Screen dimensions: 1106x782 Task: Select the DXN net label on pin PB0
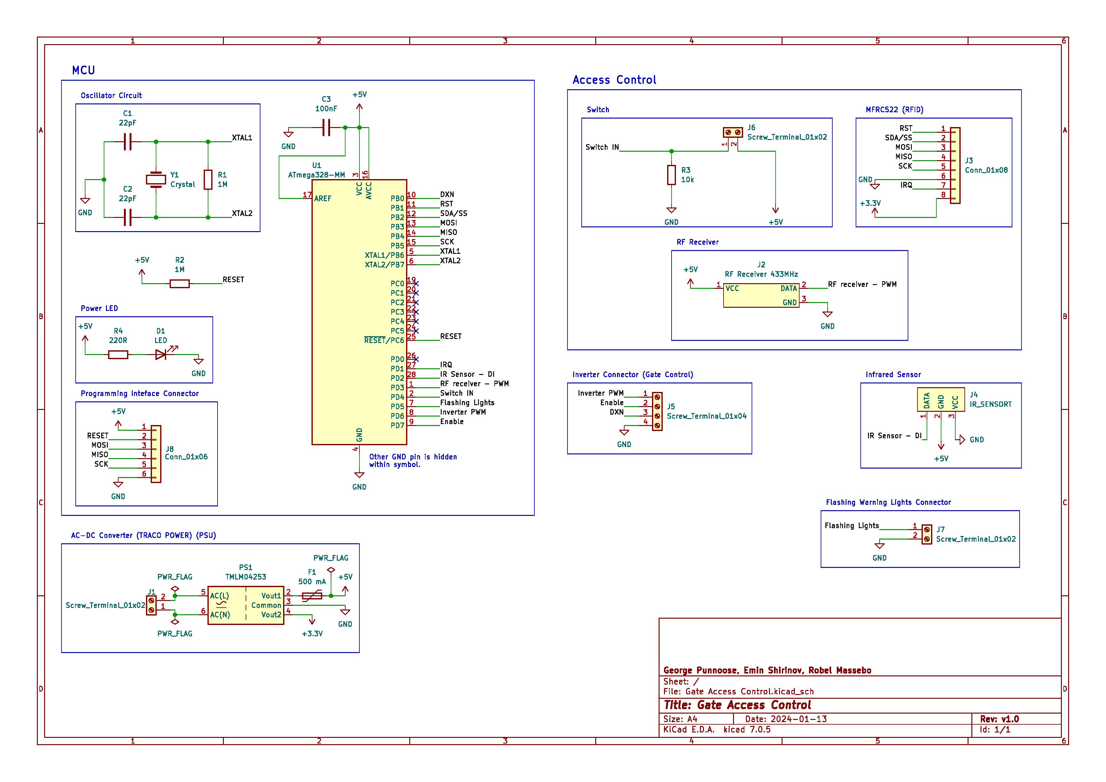point(447,195)
